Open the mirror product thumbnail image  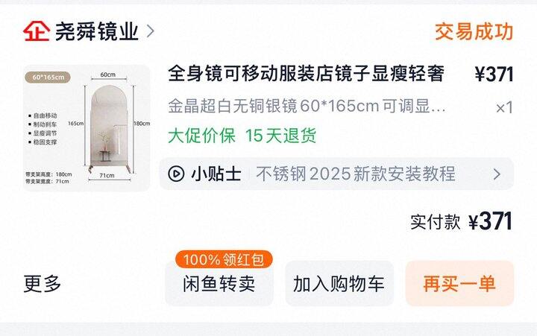87,128
